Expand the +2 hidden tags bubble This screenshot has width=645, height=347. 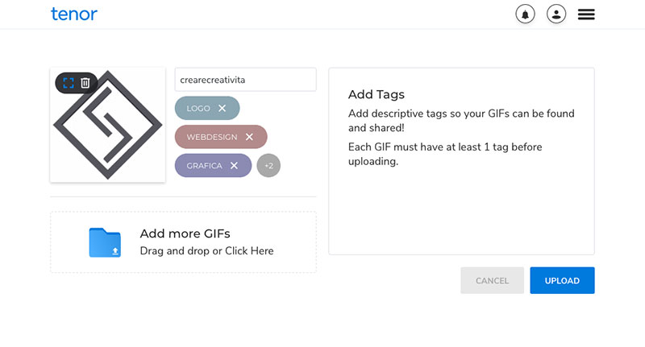click(268, 166)
